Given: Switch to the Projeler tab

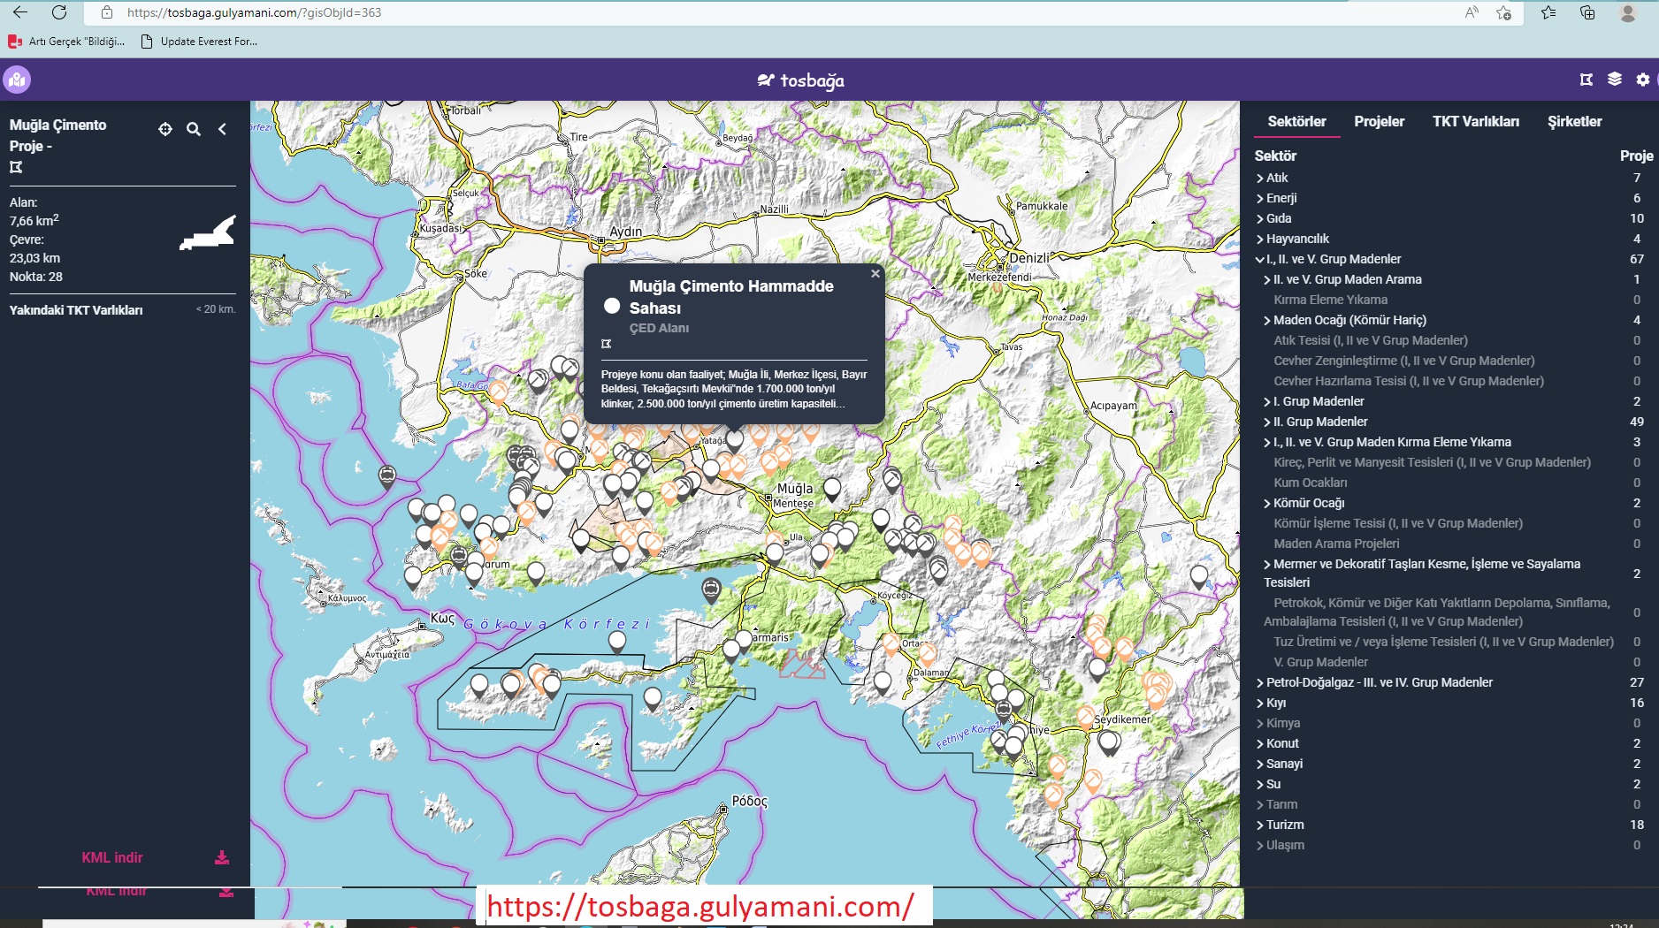Looking at the screenshot, I should click(1379, 122).
